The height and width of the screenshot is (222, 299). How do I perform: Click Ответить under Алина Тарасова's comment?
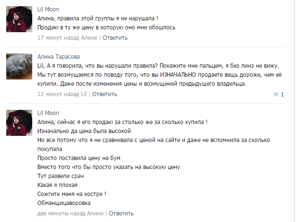pos(105,94)
